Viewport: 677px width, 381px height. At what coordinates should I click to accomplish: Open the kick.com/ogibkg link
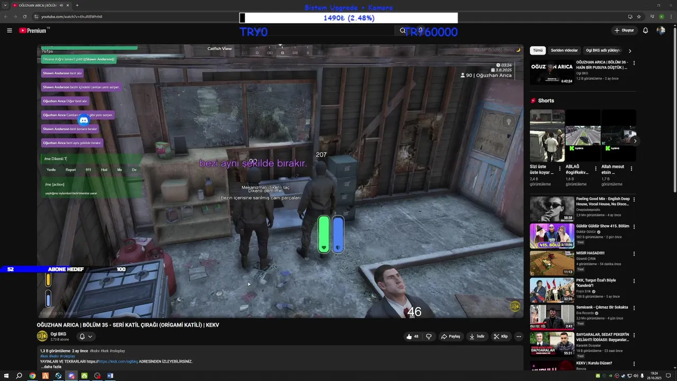(118, 361)
